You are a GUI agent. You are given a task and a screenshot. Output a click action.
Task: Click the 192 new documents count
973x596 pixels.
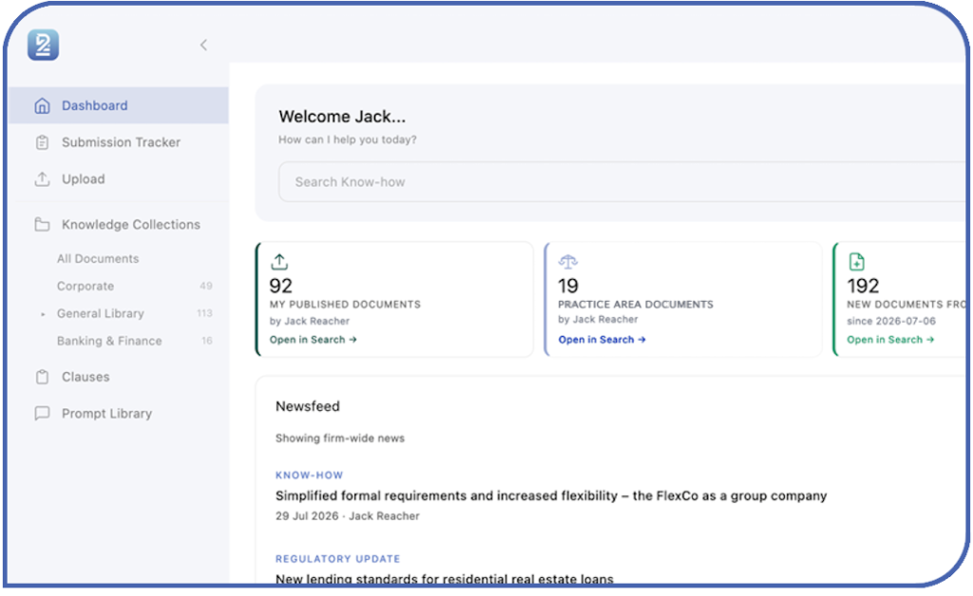(x=863, y=286)
